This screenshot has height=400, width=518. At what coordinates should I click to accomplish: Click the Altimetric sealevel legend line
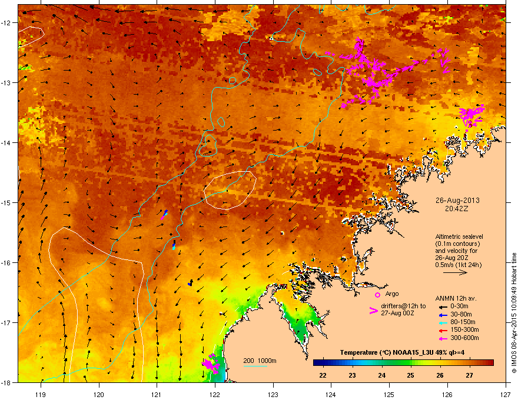[x=459, y=236]
